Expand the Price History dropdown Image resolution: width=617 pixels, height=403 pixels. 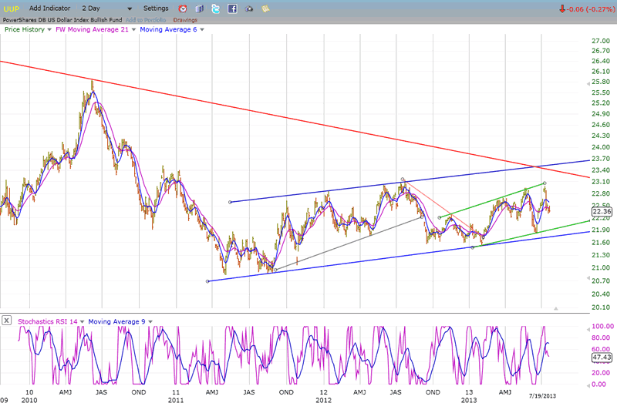49,29
